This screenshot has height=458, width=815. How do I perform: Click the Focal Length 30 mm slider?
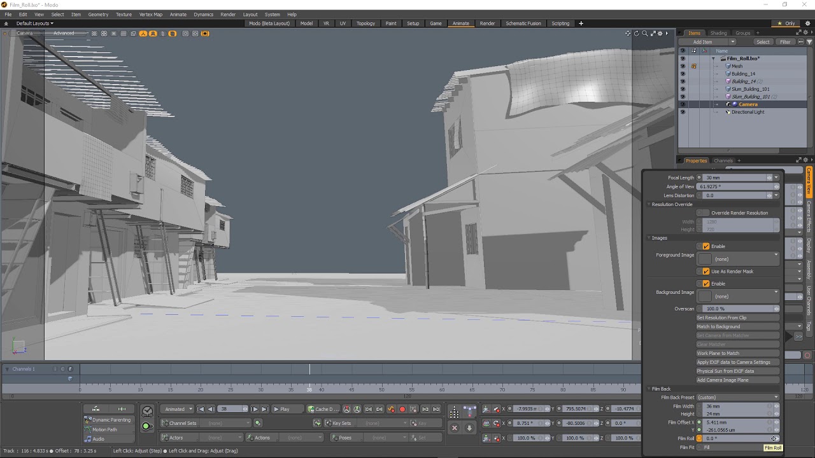[738, 178]
